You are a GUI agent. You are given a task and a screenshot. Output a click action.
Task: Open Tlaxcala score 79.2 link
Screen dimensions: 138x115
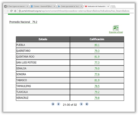point(97,92)
